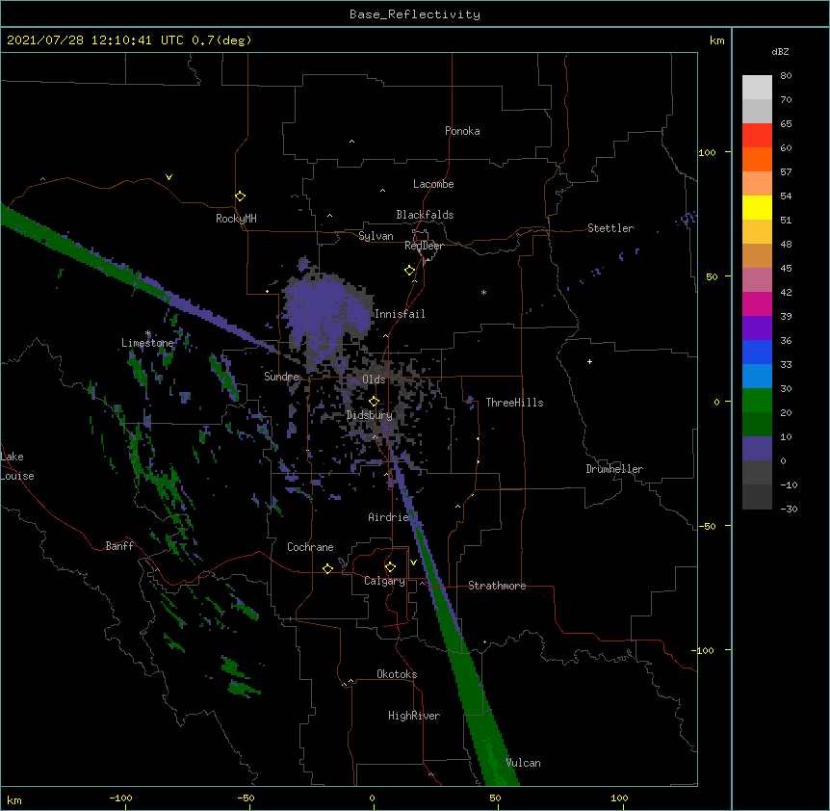
Task: Pick the red 60-65 dBZ legend swatch
Action: click(x=757, y=135)
